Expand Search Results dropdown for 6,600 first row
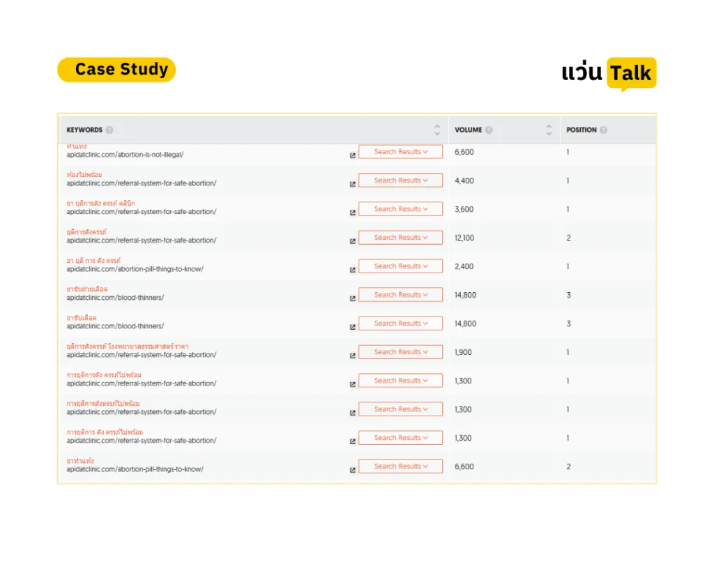This screenshot has height=571, width=714. point(401,151)
